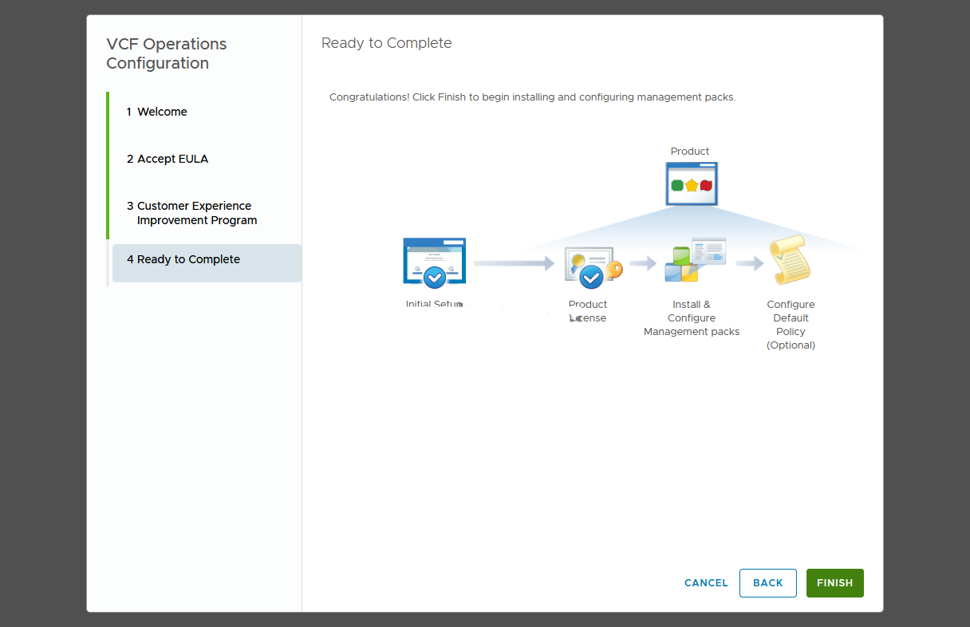Click the Configure Default Policy scroll icon
The width and height of the screenshot is (970, 627).
(x=789, y=260)
